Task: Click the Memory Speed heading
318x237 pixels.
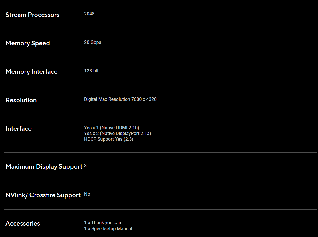Action: coord(28,43)
